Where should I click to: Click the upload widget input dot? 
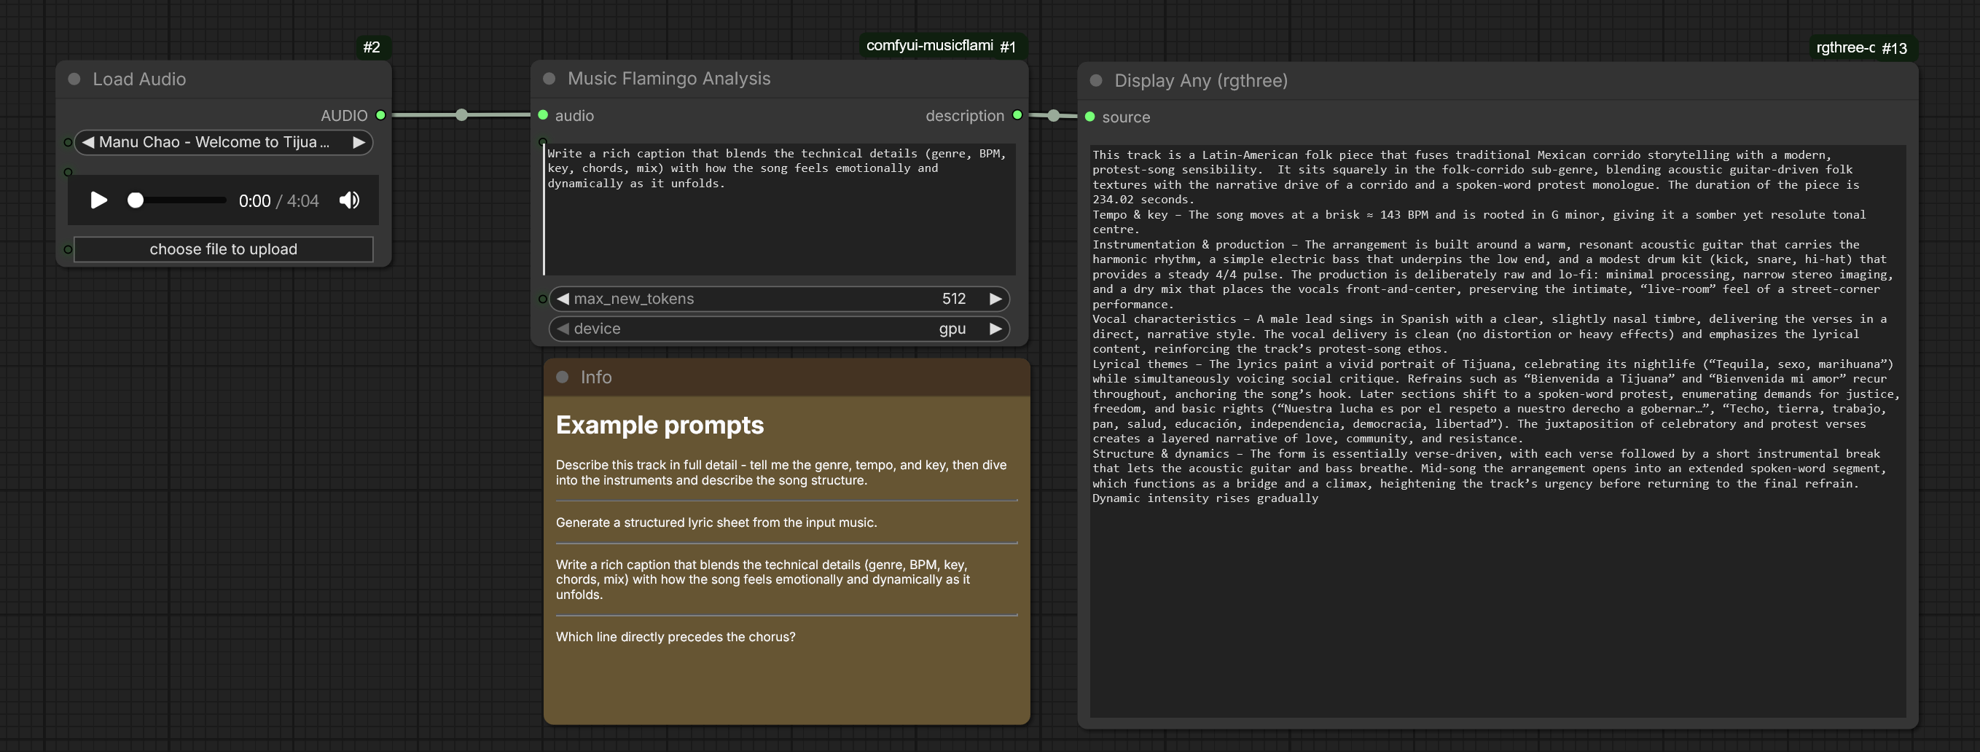click(x=68, y=249)
